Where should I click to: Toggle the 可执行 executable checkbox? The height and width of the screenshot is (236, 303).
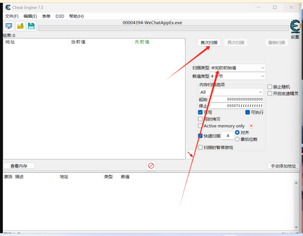[x=247, y=112]
